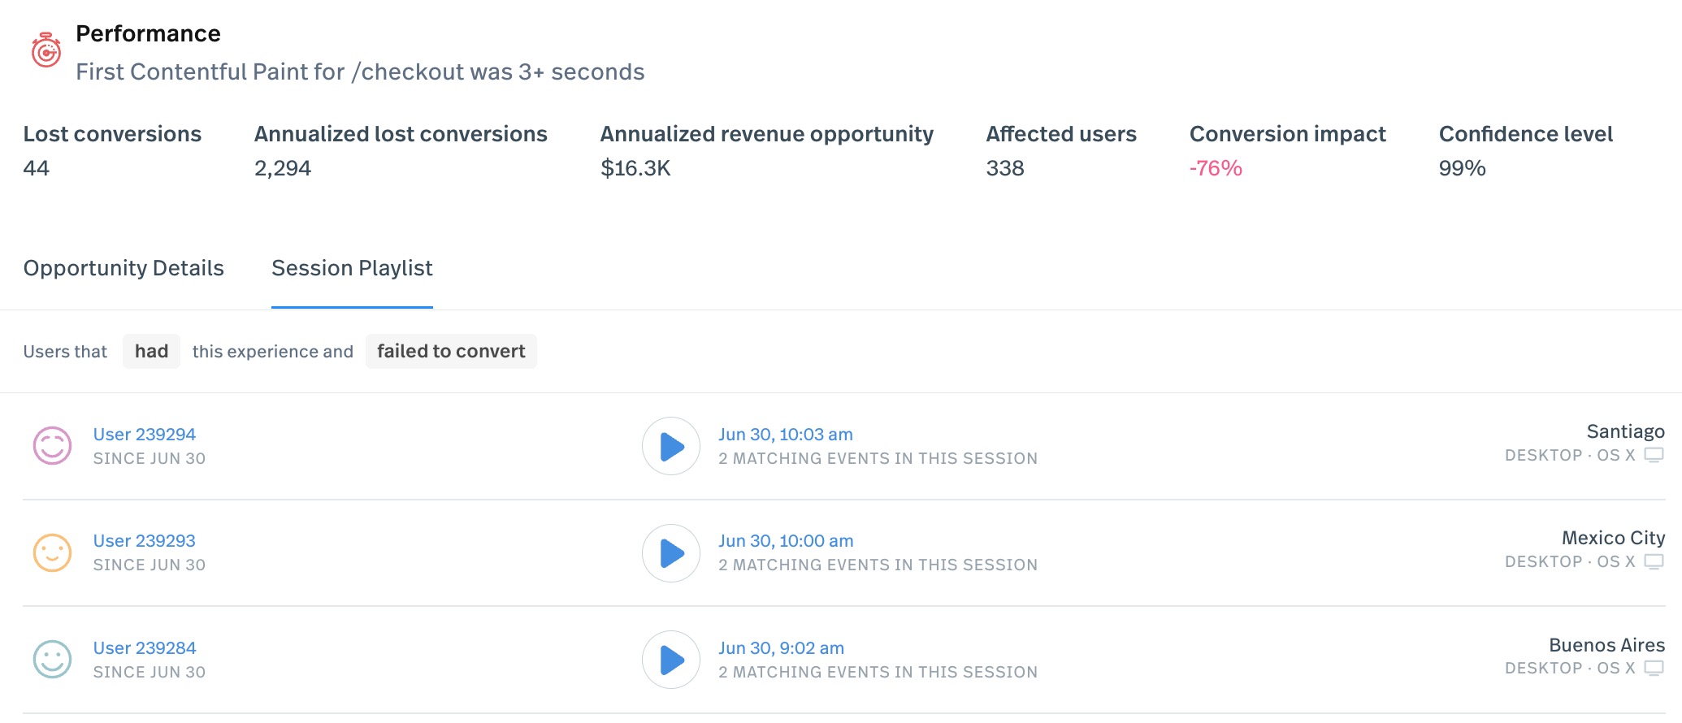Click the orange smiley avatar for User 239293
Viewport: 1682px width, 723px height.
pos(52,553)
